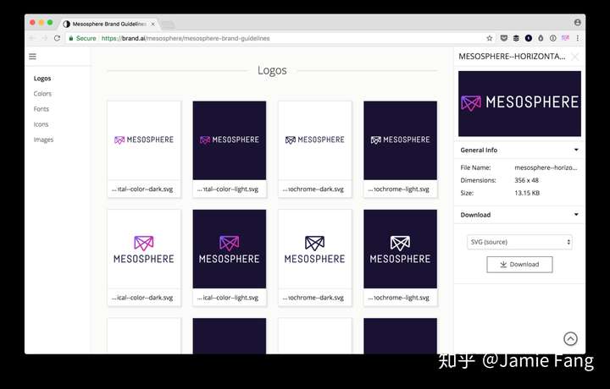Select Images in sidebar
This screenshot has height=389, width=610.
[x=43, y=140]
